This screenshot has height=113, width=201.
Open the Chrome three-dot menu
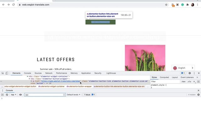pos(198,5)
